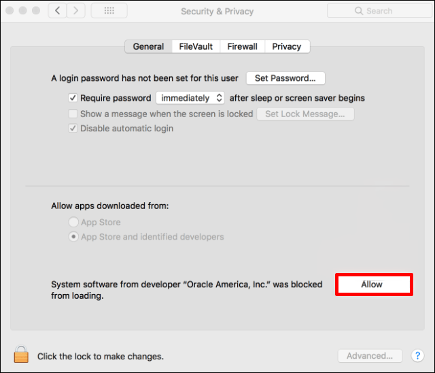Enable Show a message when screen is locked
The height and width of the screenshot is (373, 435).
[x=73, y=114]
